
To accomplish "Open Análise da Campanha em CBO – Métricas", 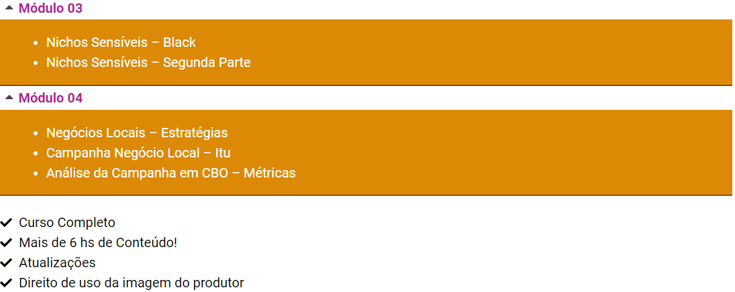I will 170,173.
